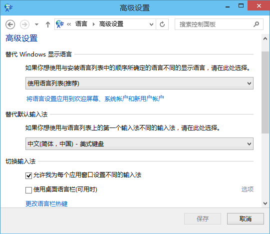Click the 替代默认输入法 section heading
The width and height of the screenshot is (270, 234).
[26, 114]
